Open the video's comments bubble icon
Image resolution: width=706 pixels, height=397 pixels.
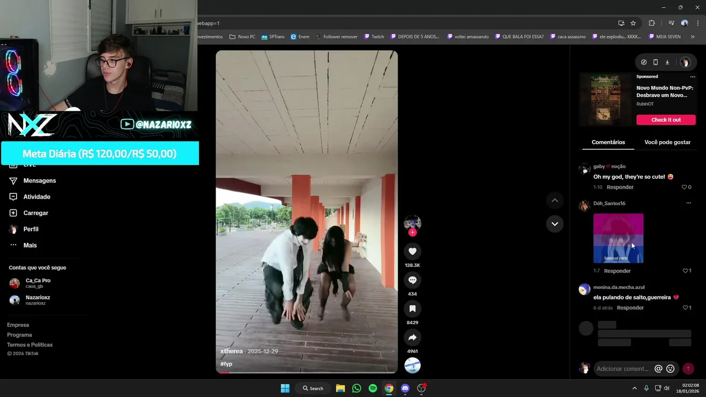coord(412,280)
